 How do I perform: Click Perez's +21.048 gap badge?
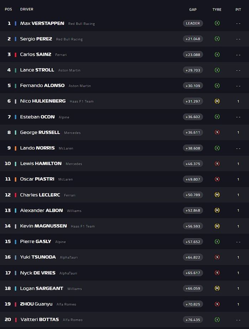[193, 39]
